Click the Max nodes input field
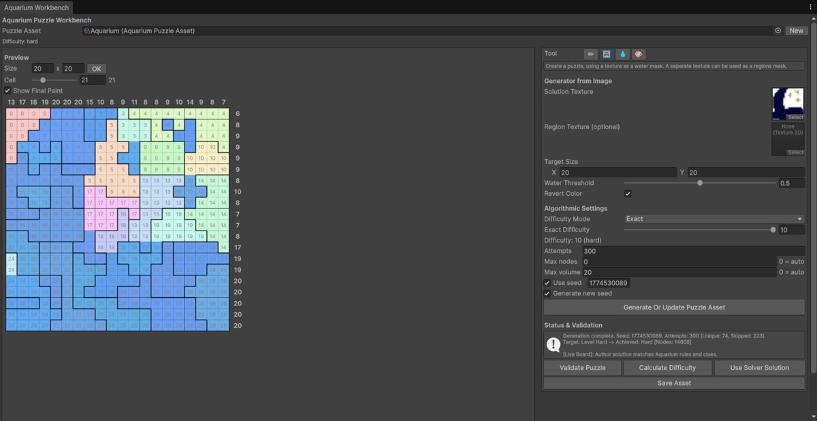The image size is (817, 421). pyautogui.click(x=679, y=262)
